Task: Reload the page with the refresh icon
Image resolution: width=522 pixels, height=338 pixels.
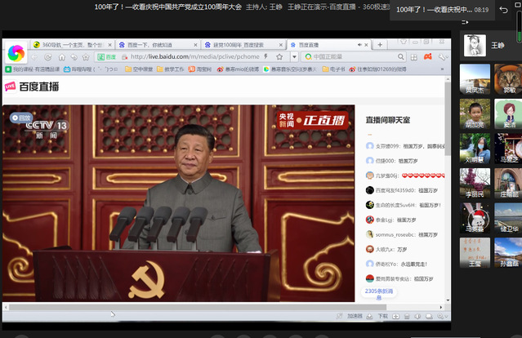Action: coord(48,57)
